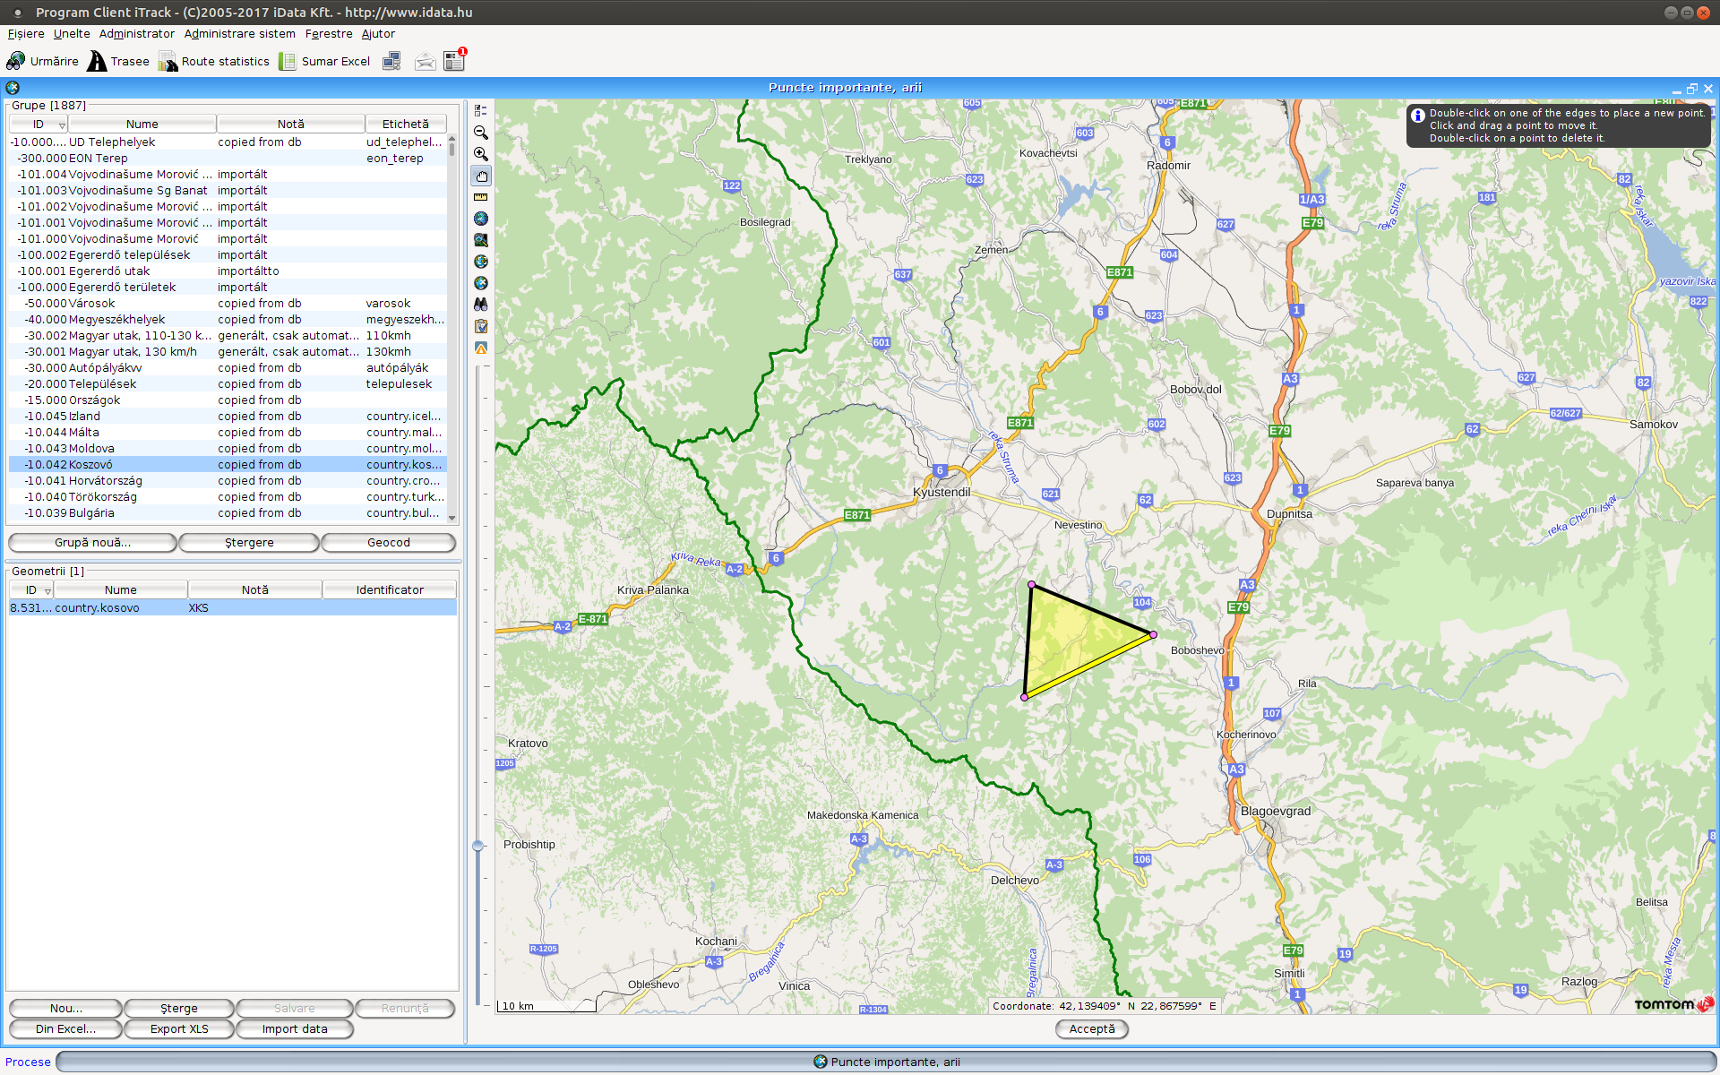Open the Administrare sistem menu

click(239, 34)
